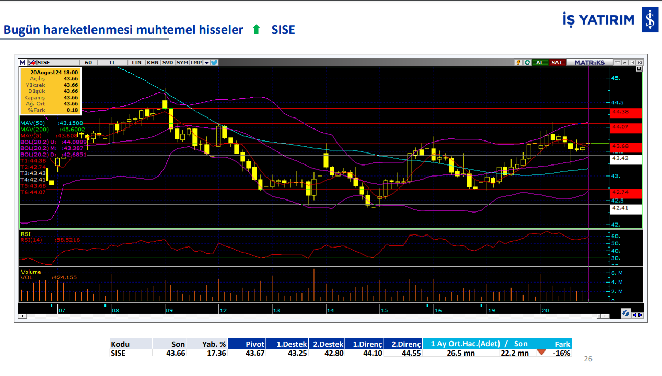Click the green C refresh icon
The width and height of the screenshot is (662, 376).
point(527,62)
